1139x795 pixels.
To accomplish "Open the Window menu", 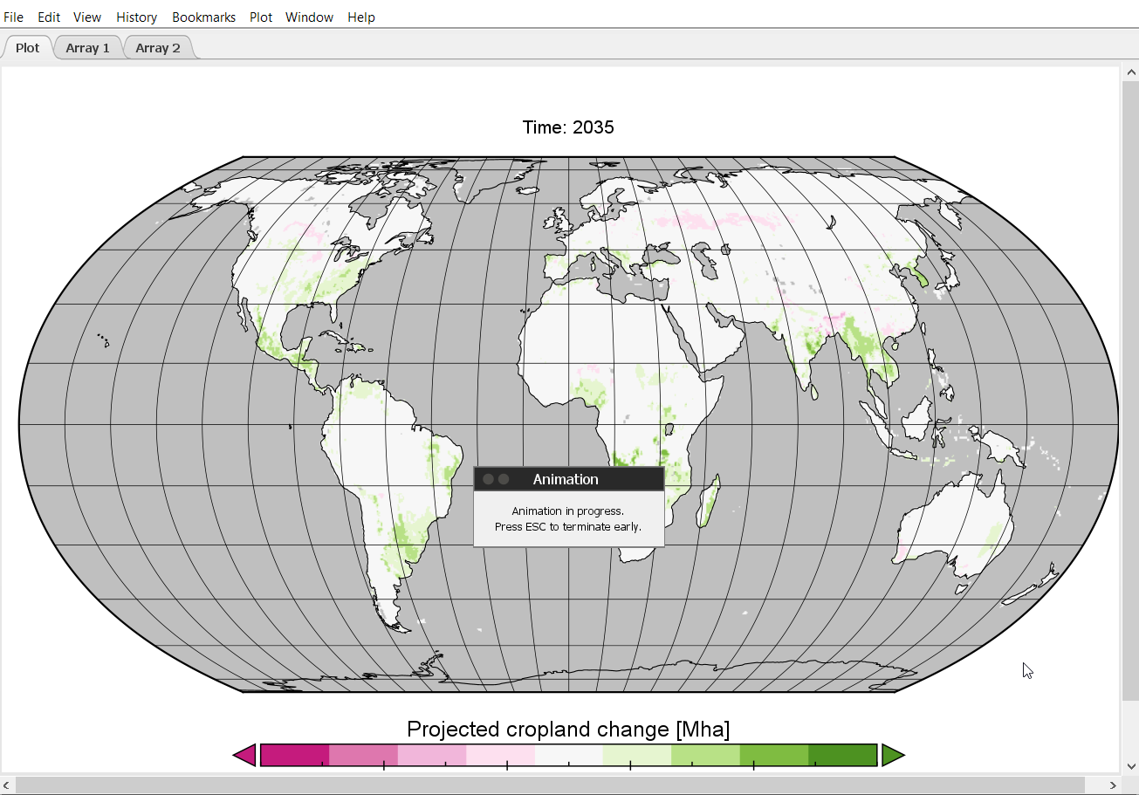I will [310, 17].
